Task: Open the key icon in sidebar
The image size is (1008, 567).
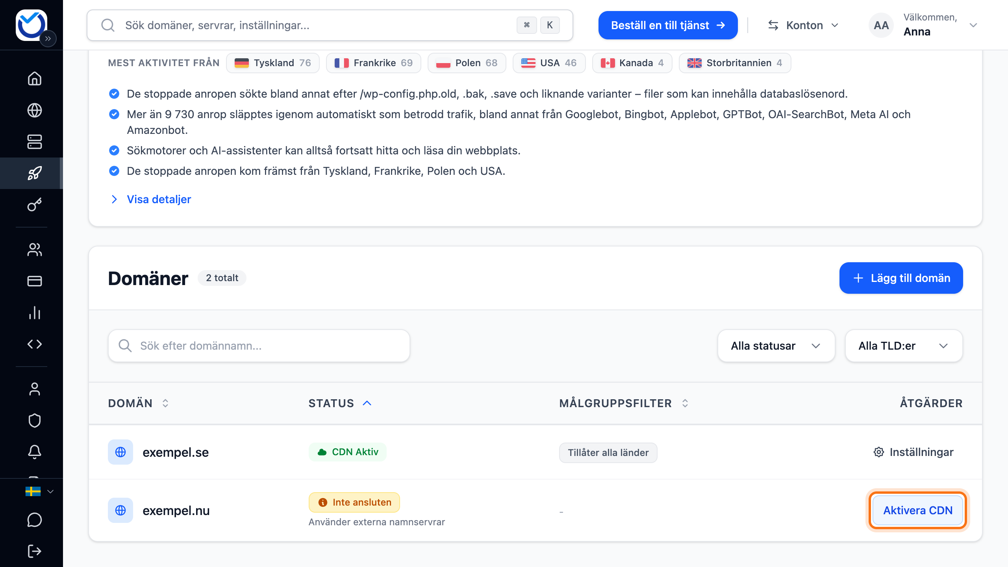Action: click(35, 205)
